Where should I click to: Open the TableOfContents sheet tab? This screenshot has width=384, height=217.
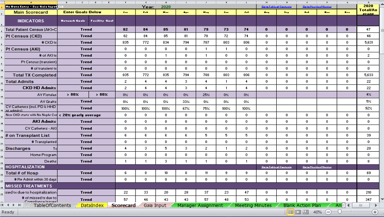52,205
